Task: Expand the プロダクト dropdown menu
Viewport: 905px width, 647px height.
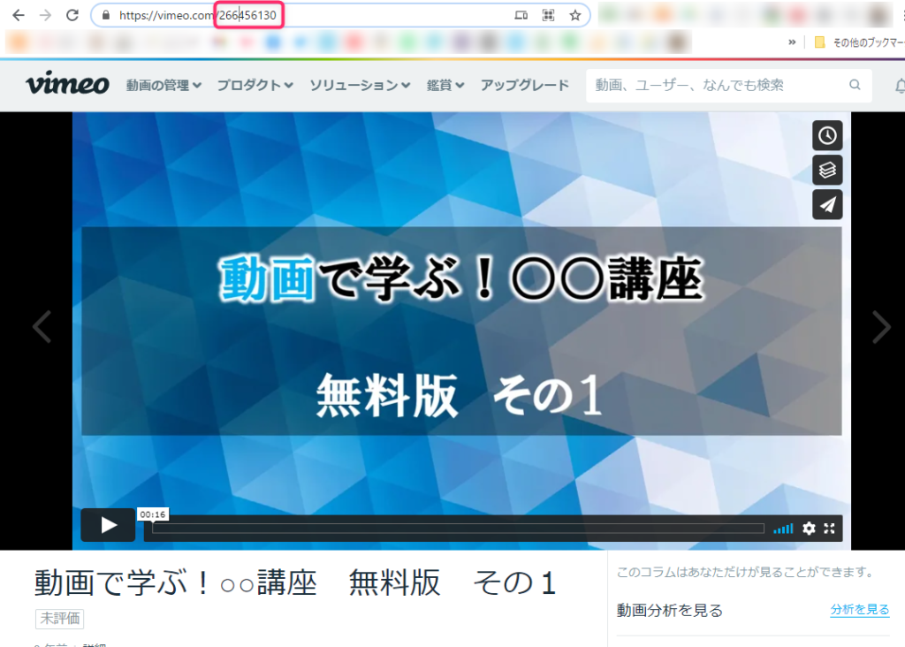Action: 255,86
